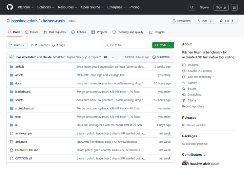Viewport: 244px width, 183px height.
Task: Click the Sign up button
Action: 221,7
